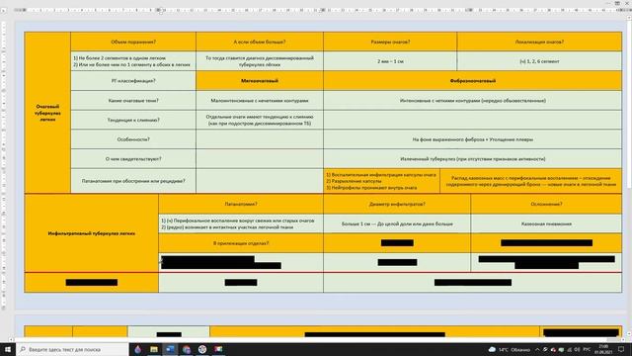Select the header cell 'В прилежащих отделах?'

click(x=241, y=243)
